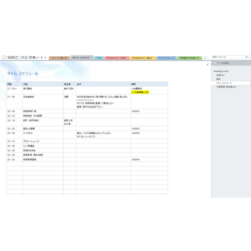Open the notebook name dropdown arrow
The image size is (251, 251).
click(45, 58)
